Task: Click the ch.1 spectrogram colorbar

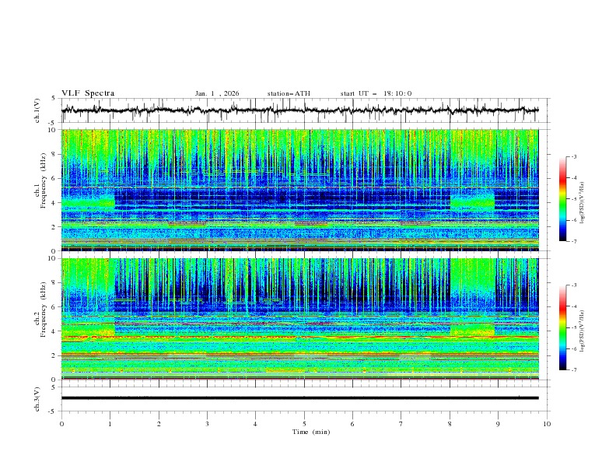Action: tap(562, 199)
